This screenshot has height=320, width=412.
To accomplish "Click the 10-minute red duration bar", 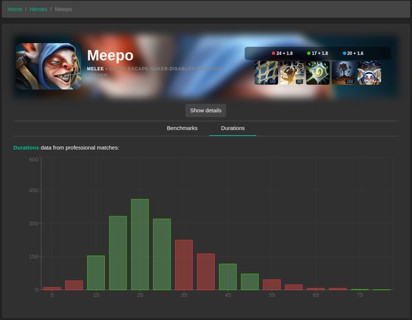I will (x=74, y=285).
